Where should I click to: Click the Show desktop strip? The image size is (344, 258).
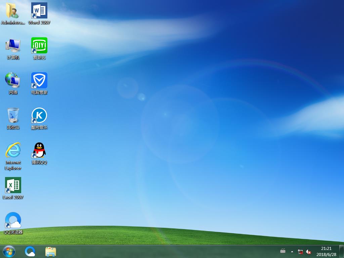[x=341, y=251]
